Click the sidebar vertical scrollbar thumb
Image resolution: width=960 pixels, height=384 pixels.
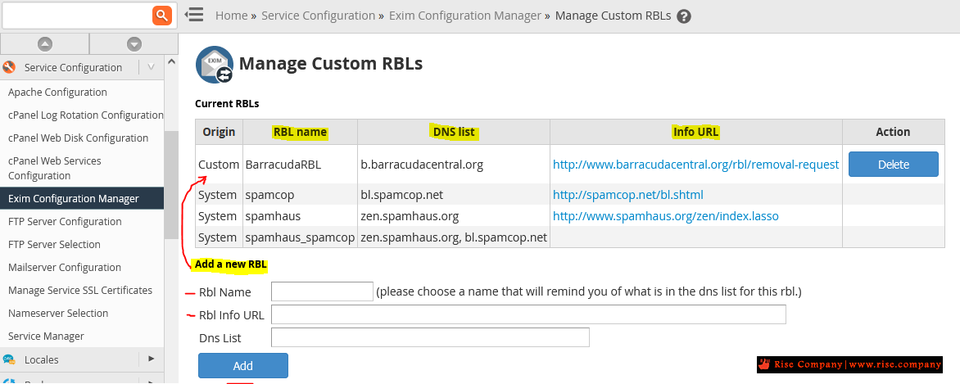tap(171, 186)
